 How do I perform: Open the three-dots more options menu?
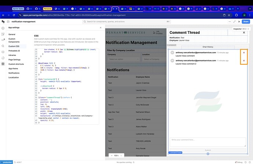(x=230, y=21)
